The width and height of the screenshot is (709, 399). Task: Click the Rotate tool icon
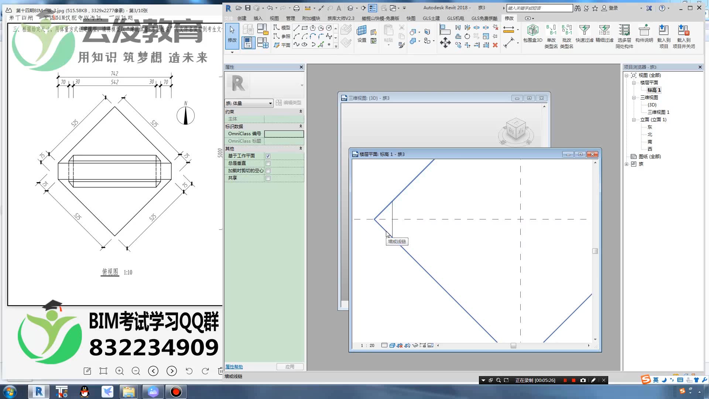pyautogui.click(x=467, y=37)
